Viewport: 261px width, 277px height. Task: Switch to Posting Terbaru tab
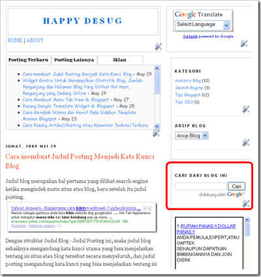28,60
